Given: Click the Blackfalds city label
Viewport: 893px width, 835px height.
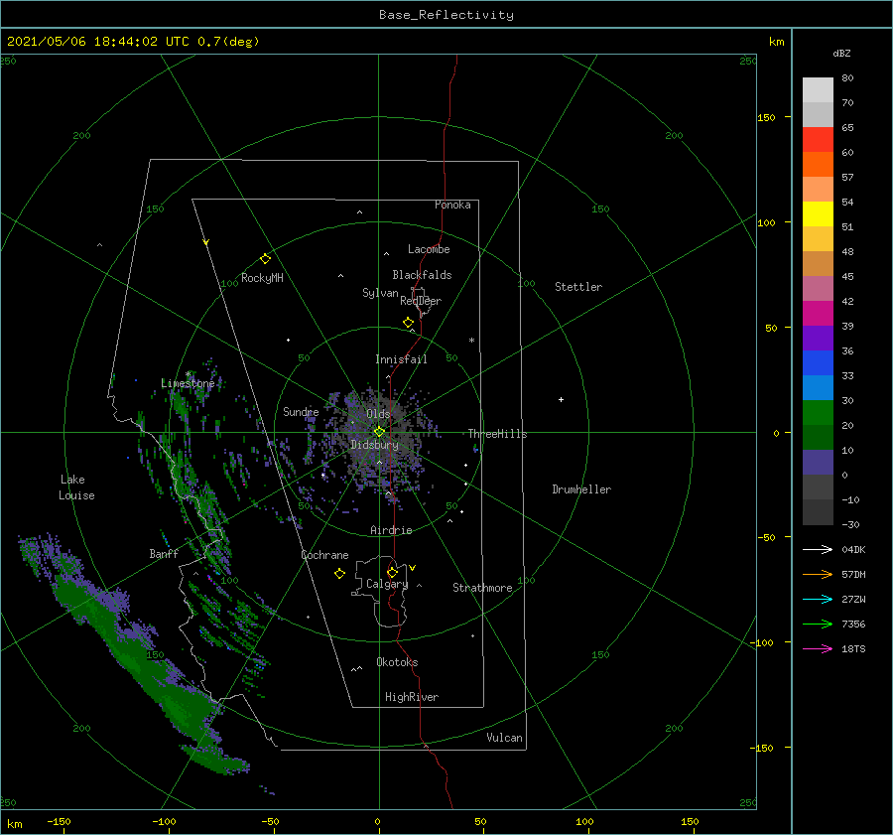Looking at the screenshot, I should pos(422,275).
